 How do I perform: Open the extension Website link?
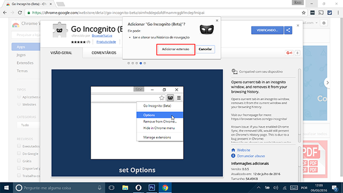pyautogui.click(x=243, y=150)
